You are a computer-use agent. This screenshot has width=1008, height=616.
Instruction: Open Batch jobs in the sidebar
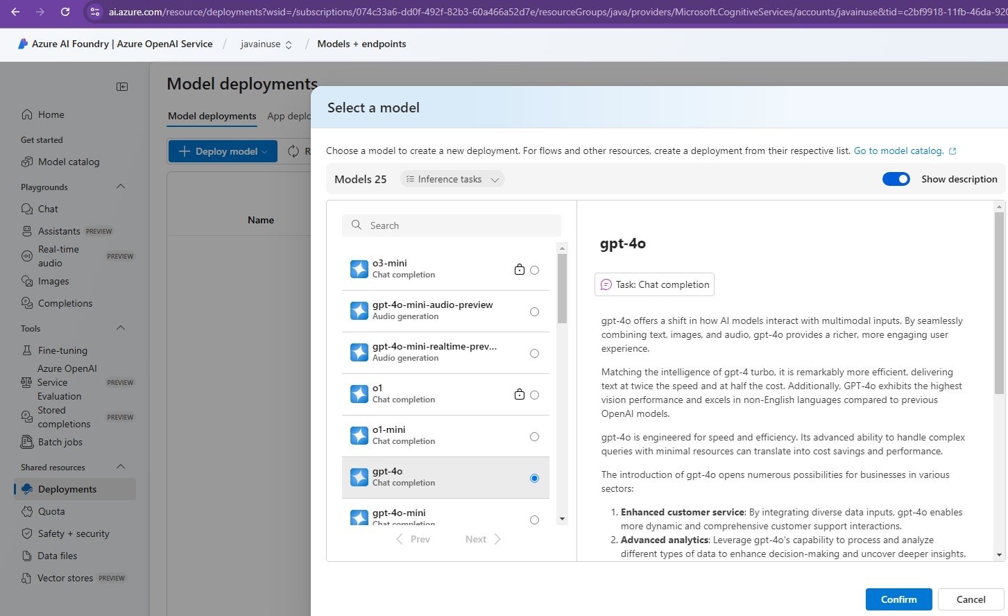75,442
